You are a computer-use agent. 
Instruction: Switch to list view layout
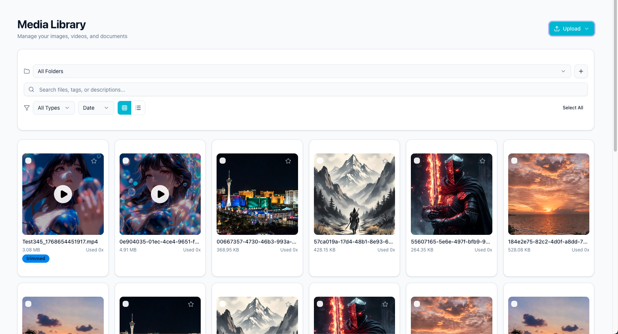(138, 108)
